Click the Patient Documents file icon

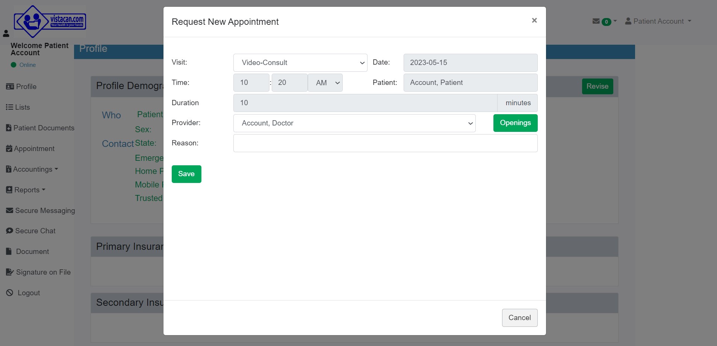[9, 128]
